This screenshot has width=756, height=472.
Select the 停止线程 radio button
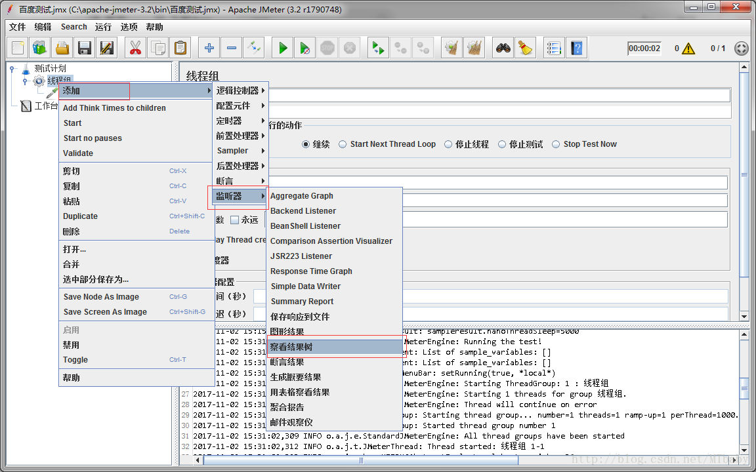(448, 144)
